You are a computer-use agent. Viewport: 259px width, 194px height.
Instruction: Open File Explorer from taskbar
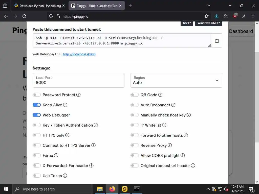click(x=100, y=189)
